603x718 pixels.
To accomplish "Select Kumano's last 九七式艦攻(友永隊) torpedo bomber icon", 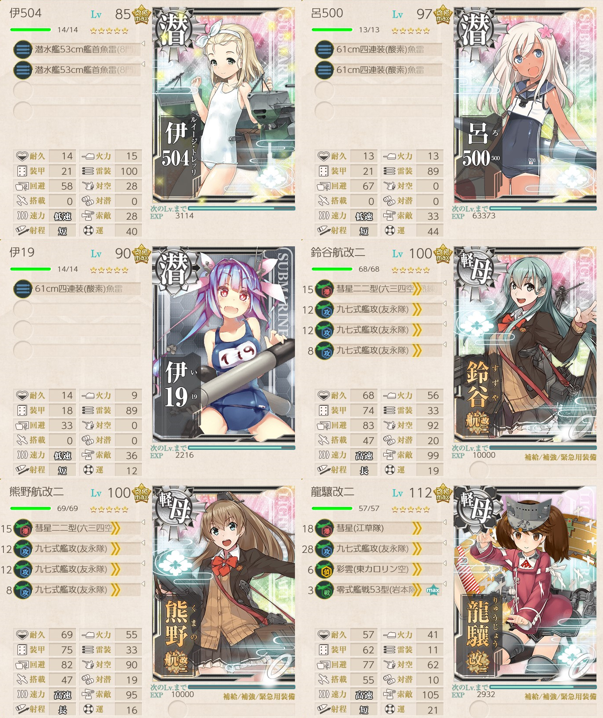I will pos(23,590).
